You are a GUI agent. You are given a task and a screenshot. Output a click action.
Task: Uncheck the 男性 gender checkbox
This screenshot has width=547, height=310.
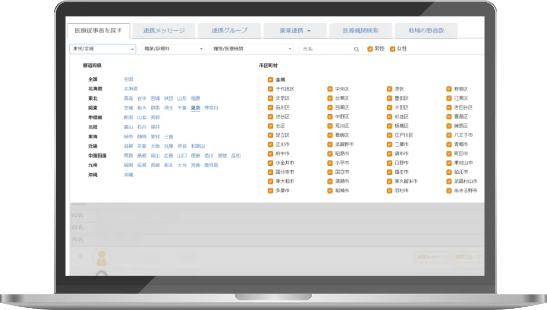pos(370,49)
